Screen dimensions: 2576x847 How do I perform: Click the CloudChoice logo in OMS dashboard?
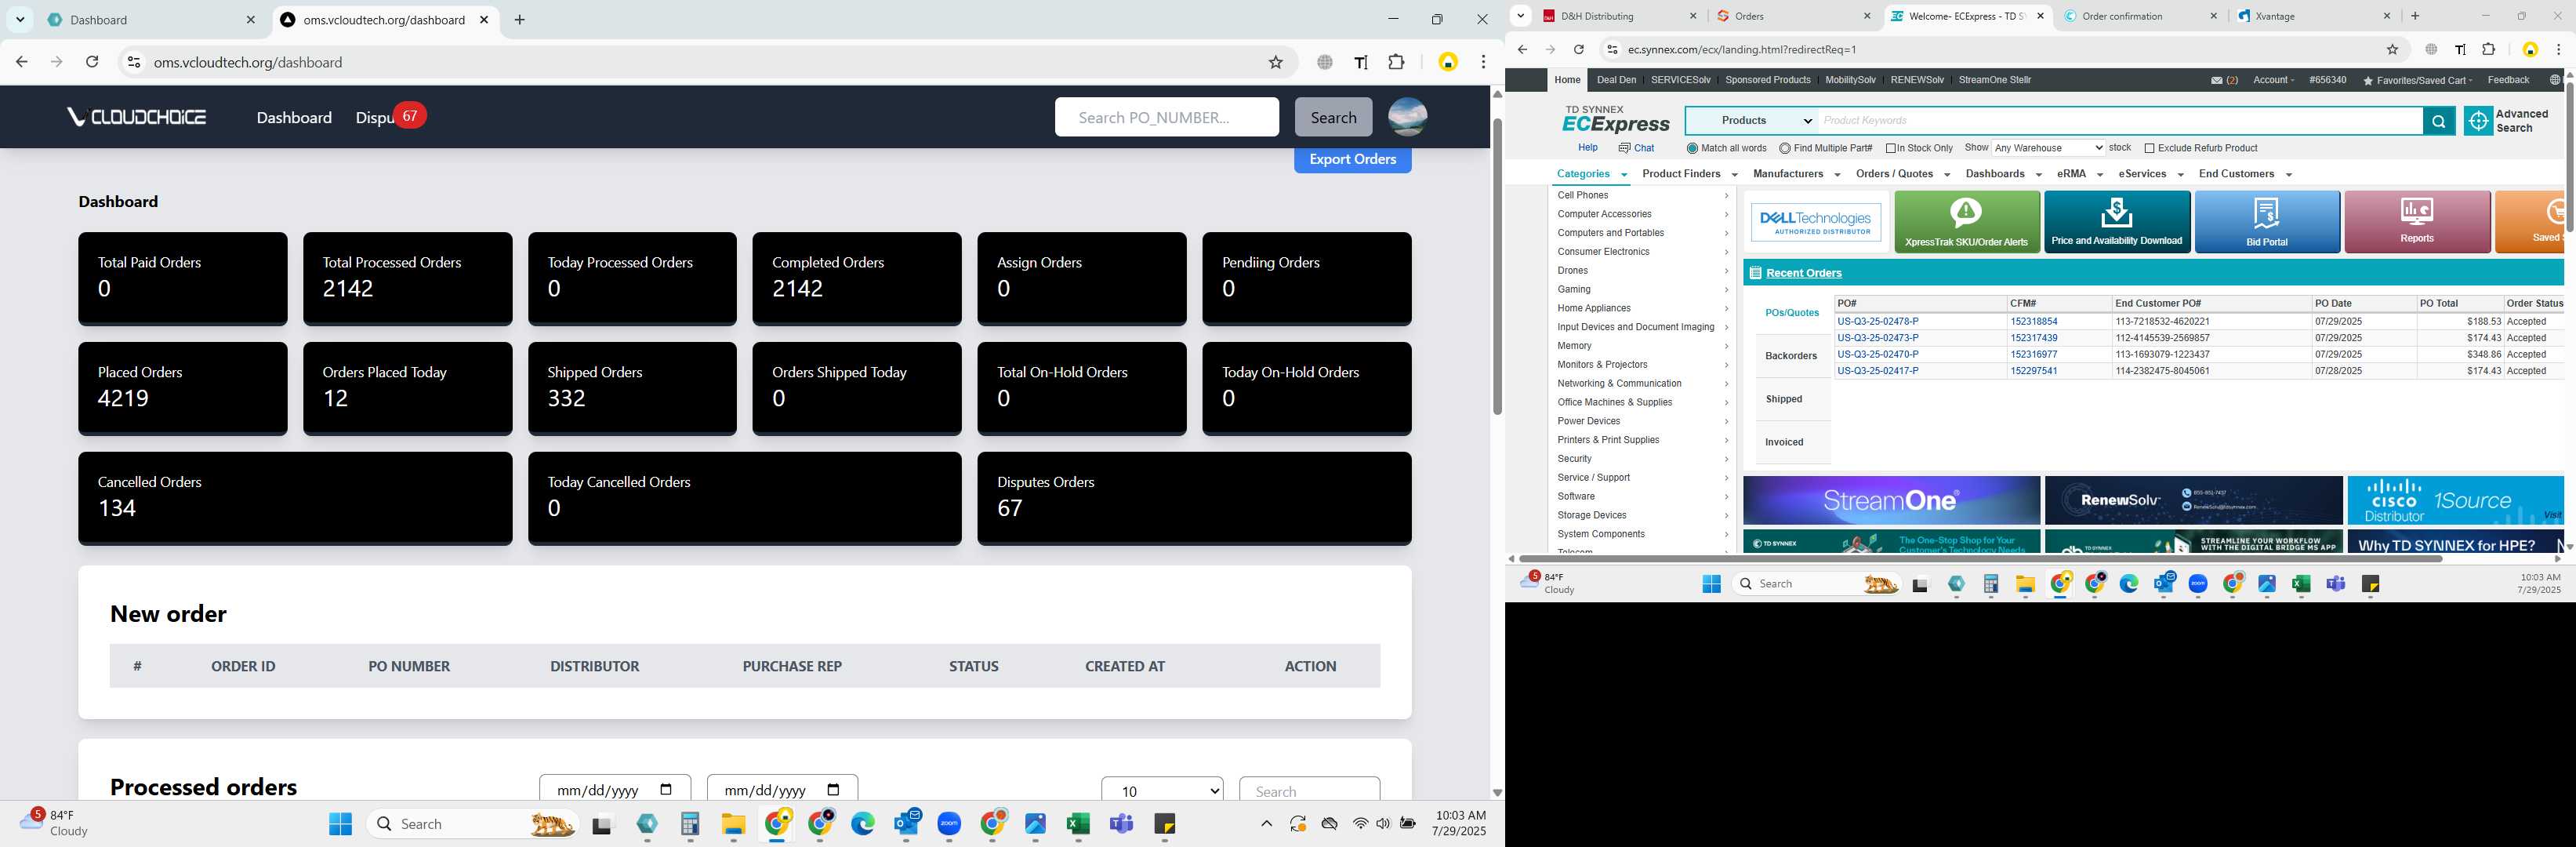click(x=136, y=117)
